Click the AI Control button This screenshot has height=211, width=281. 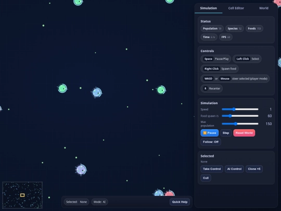point(234,169)
